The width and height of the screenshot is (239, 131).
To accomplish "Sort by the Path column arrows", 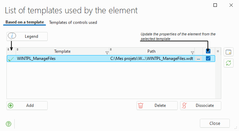I will click(x=111, y=49).
